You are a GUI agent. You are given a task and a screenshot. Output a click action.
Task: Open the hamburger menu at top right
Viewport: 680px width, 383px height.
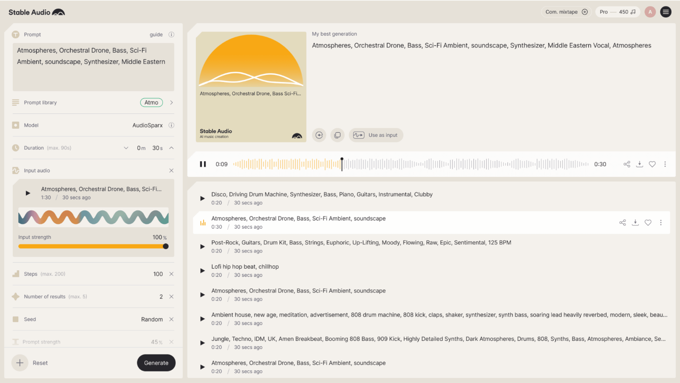click(x=666, y=12)
